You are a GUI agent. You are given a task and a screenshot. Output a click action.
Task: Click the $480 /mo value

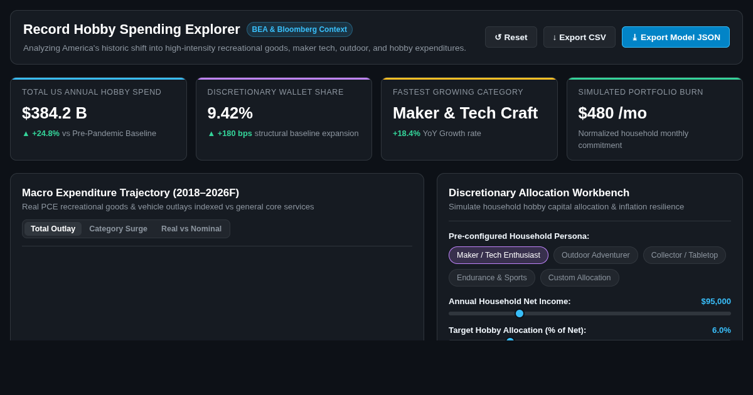pos(612,113)
